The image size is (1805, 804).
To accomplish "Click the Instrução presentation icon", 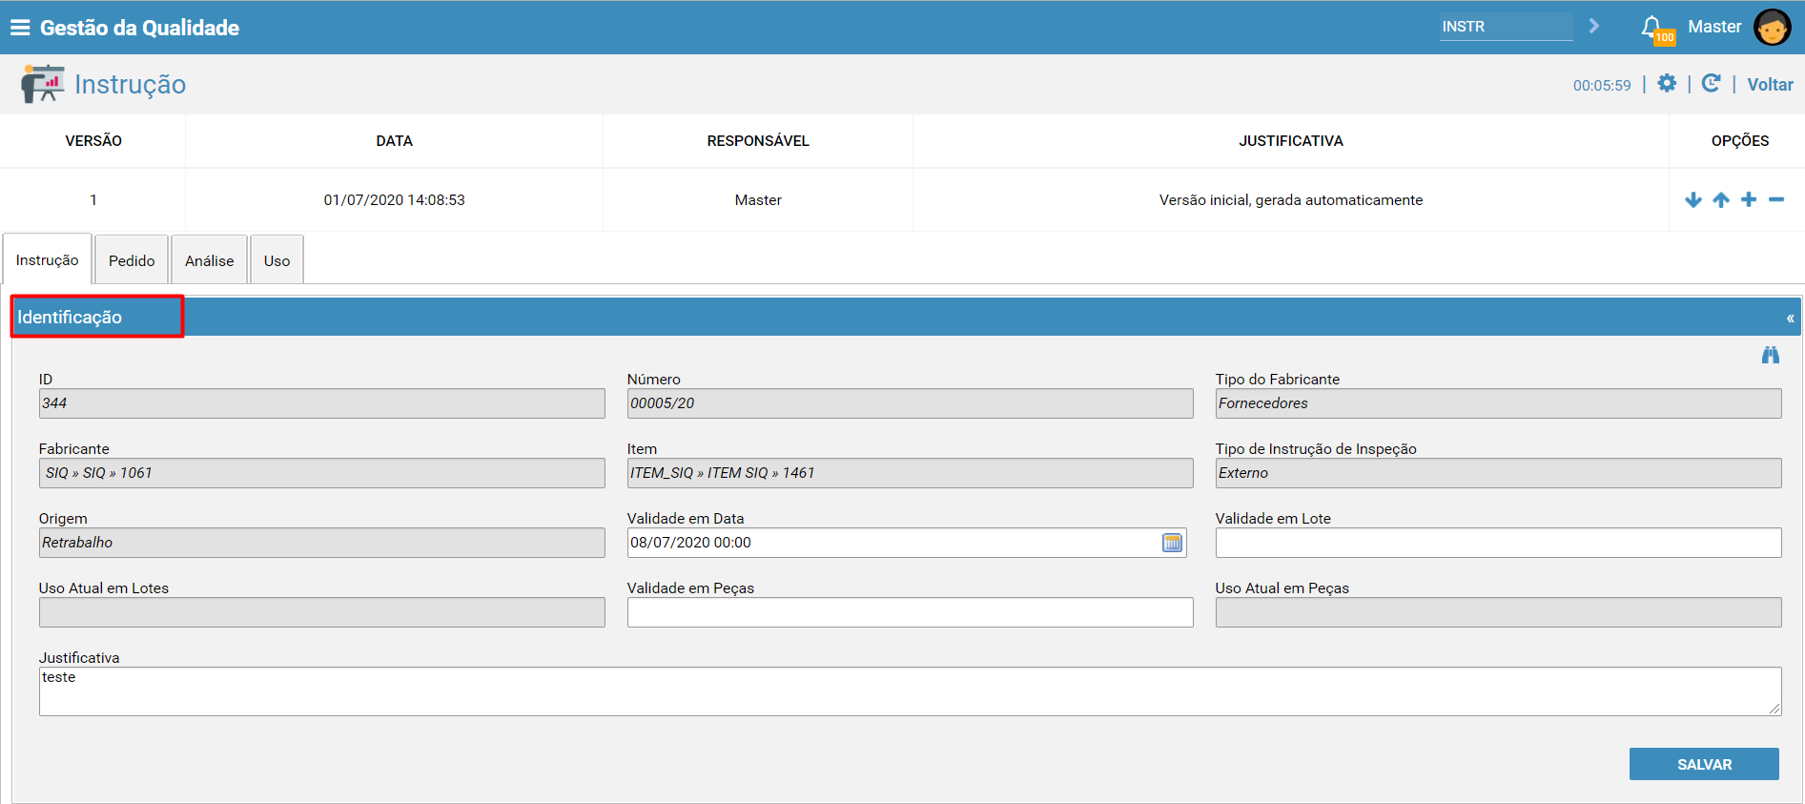I will tap(42, 84).
